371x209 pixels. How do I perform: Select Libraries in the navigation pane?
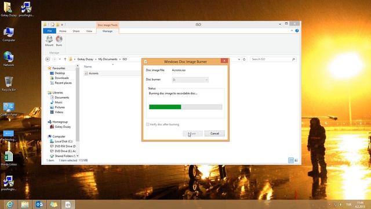click(x=57, y=93)
